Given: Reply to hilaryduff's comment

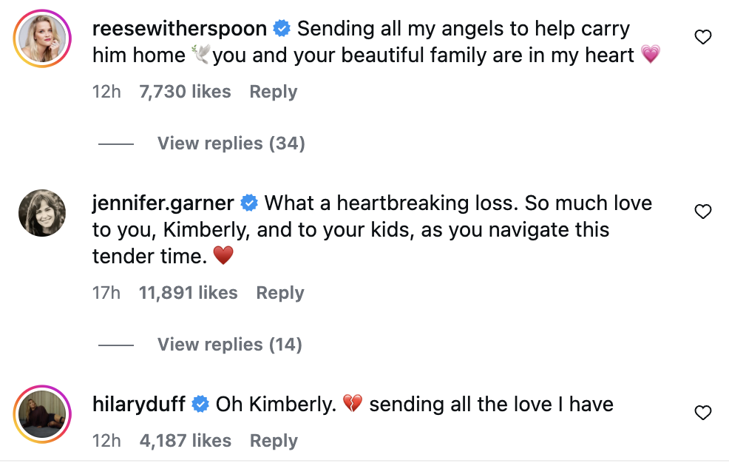Looking at the screenshot, I should click(x=273, y=441).
